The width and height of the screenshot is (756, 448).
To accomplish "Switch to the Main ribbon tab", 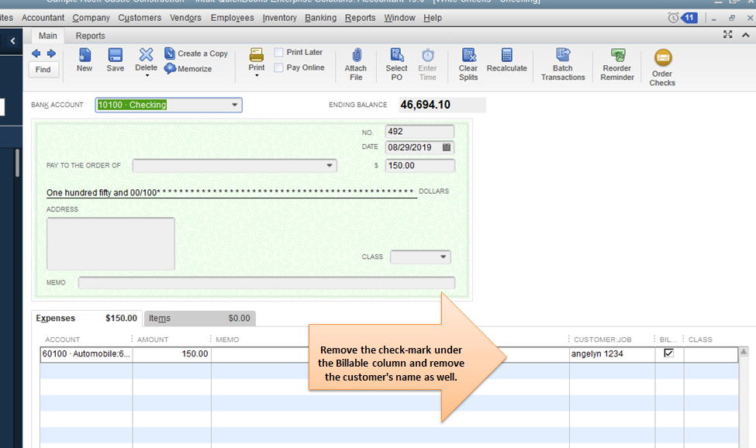I will (48, 36).
